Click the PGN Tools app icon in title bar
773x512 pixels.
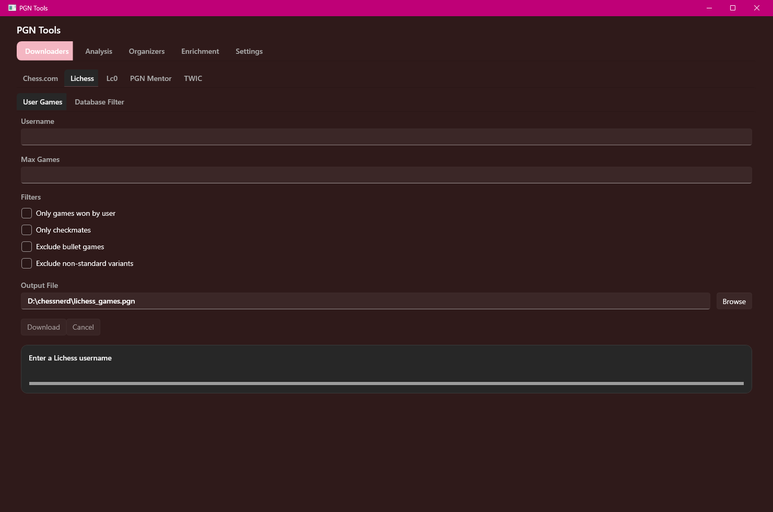[12, 8]
